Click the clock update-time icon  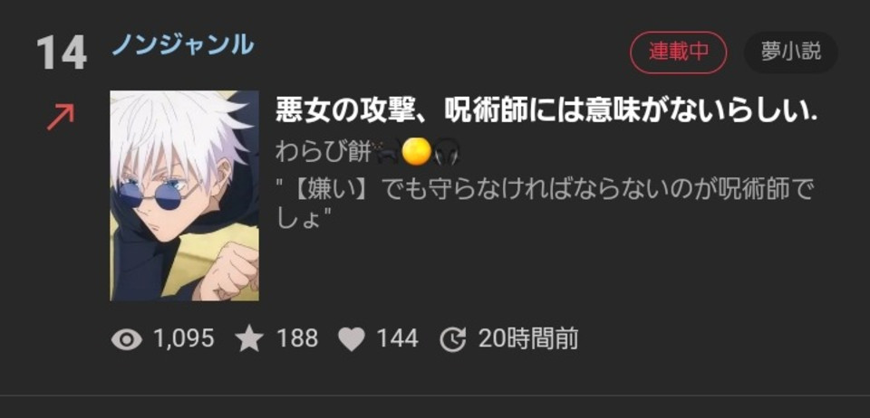coord(453,339)
